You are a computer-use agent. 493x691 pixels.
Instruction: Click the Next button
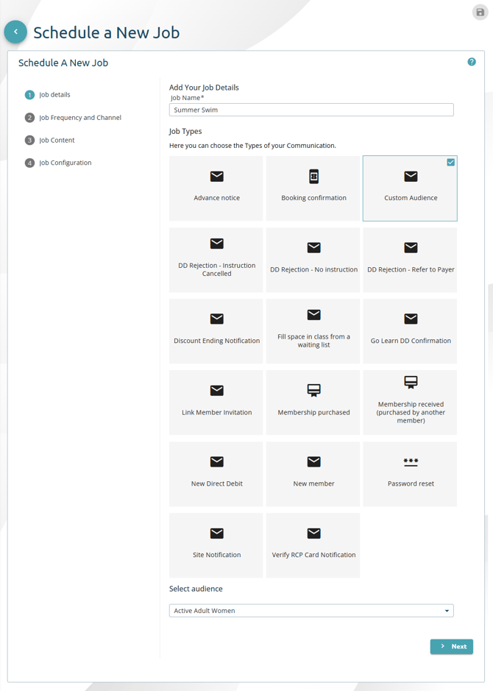coord(452,647)
